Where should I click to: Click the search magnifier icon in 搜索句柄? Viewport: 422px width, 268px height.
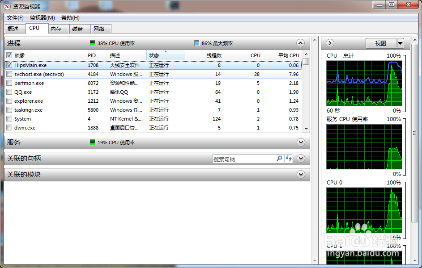pos(279,159)
